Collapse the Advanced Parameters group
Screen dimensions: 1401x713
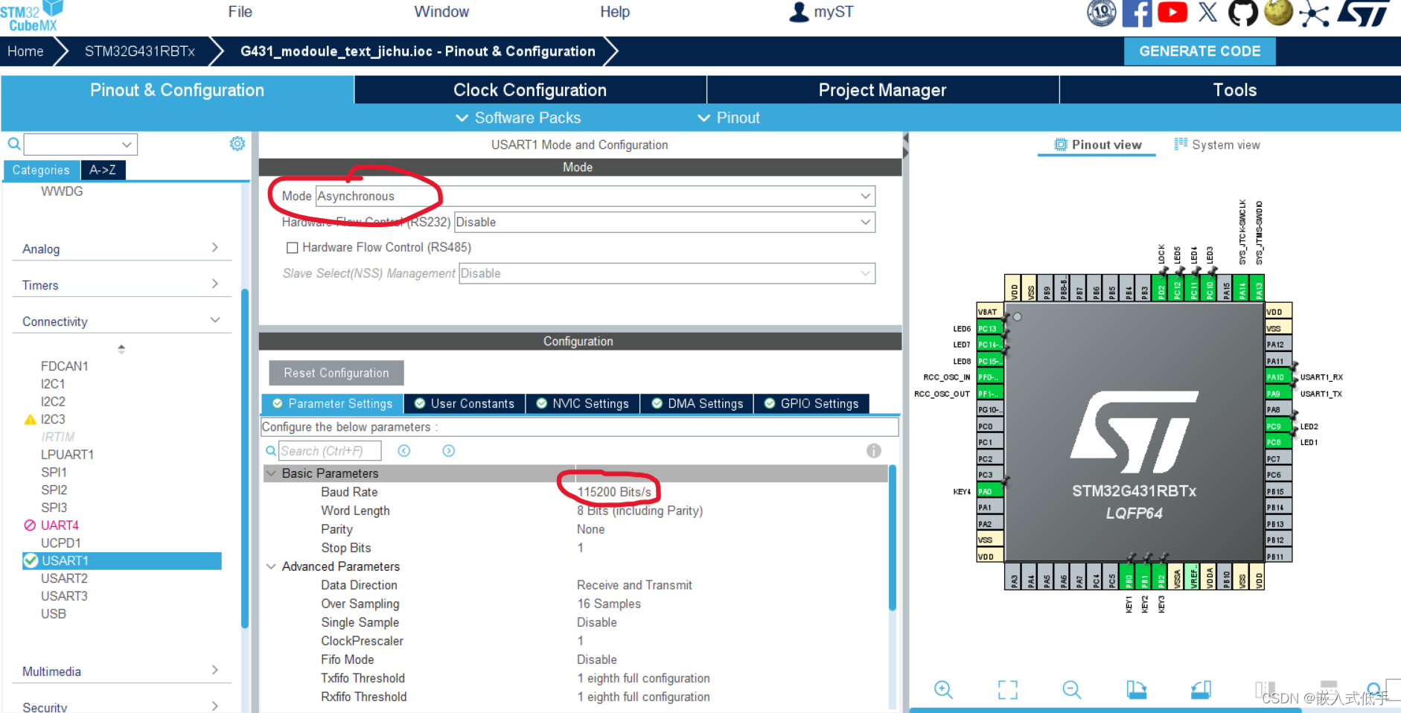(271, 566)
